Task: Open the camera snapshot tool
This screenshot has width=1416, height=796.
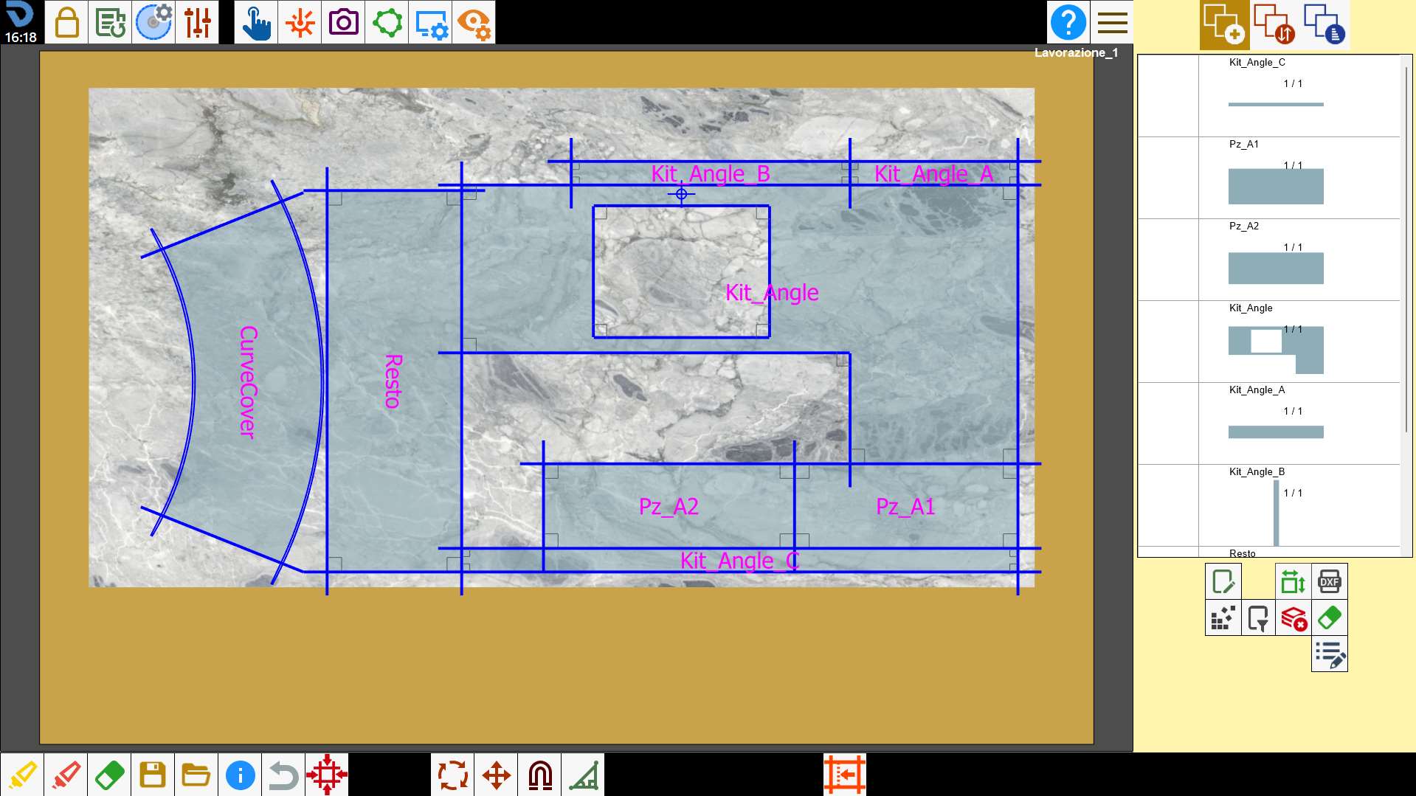Action: [343, 22]
